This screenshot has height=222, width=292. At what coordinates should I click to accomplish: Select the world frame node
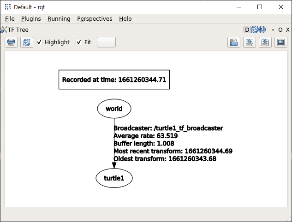114,109
